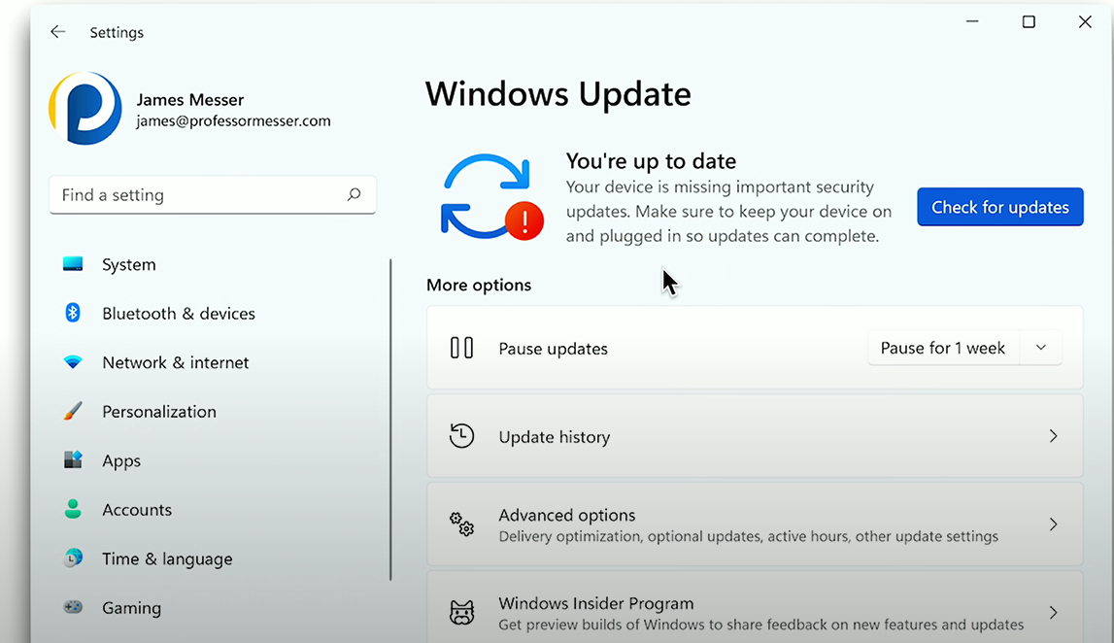This screenshot has width=1114, height=643.
Task: Select Accounts in the sidebar
Action: [x=137, y=510]
